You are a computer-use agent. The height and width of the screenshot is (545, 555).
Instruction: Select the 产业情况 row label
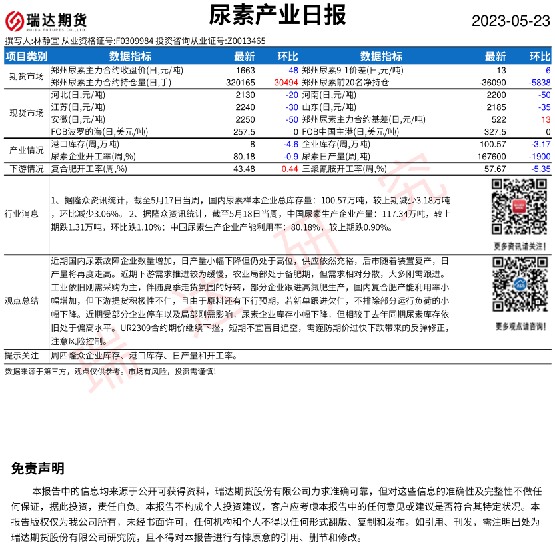click(26, 150)
